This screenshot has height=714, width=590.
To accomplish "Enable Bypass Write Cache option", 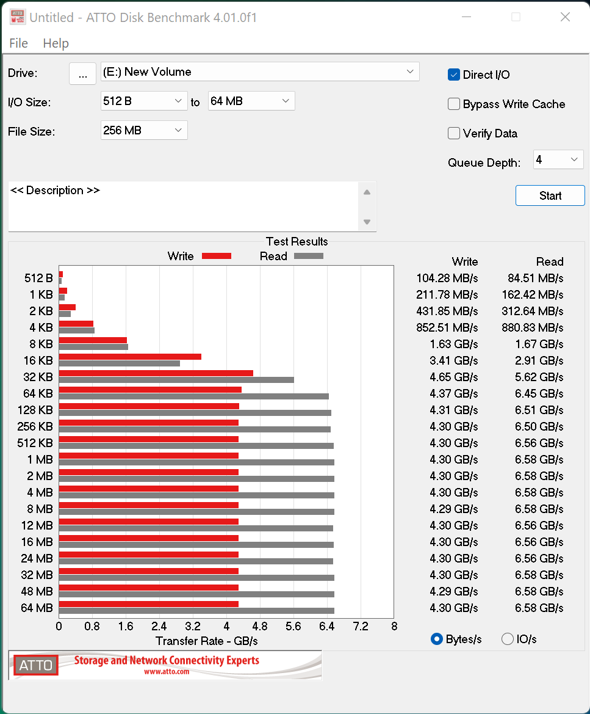I will click(x=454, y=104).
